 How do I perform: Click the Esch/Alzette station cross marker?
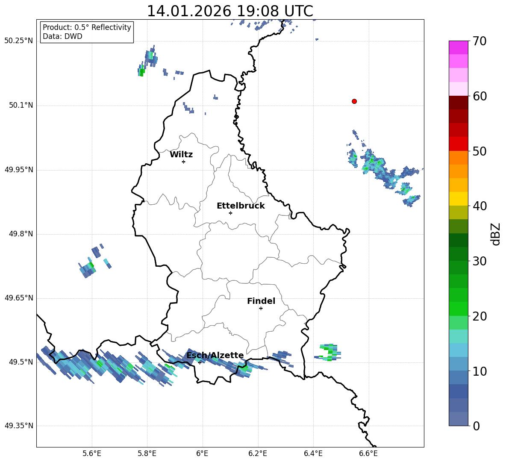tap(200, 362)
